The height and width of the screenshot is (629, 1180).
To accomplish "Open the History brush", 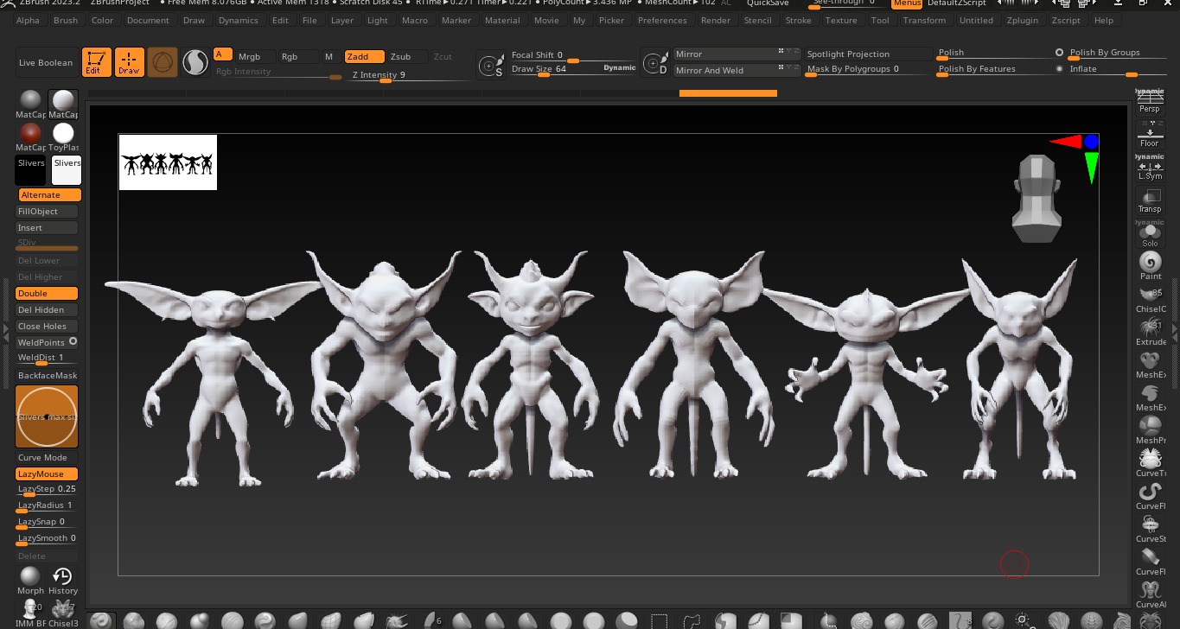I will coord(63,581).
